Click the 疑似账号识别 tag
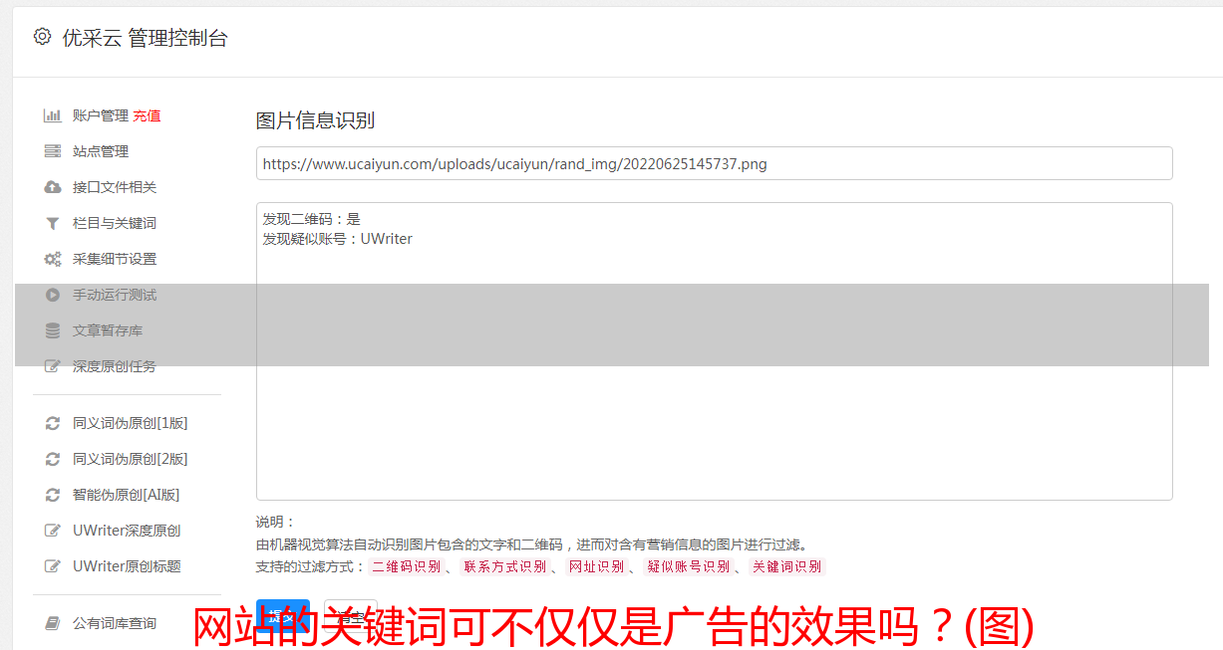The image size is (1223, 650). 688,566
